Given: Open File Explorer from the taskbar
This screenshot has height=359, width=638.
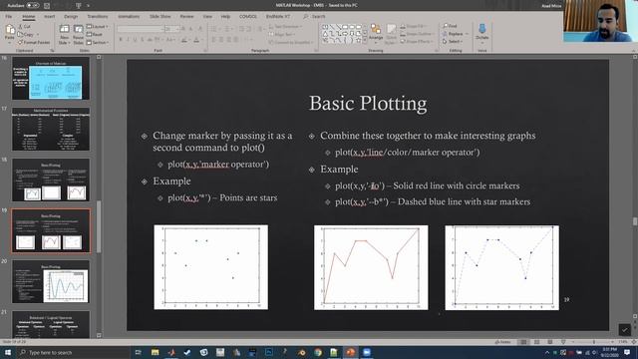Looking at the screenshot, I should [156, 352].
